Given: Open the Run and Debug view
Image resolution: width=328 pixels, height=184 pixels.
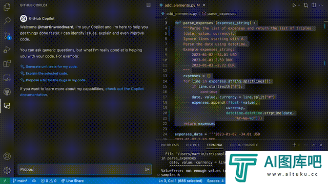Looking at the screenshot, I should tap(7, 49).
